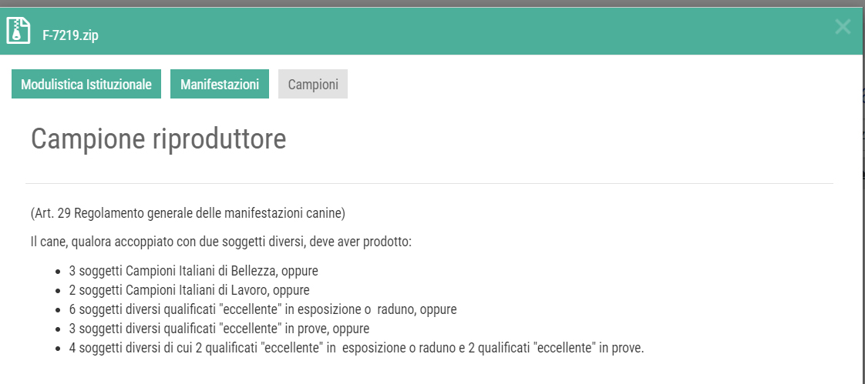This screenshot has height=384, width=865.
Task: Close the F-7219.zip dialog with X
Action: (x=843, y=26)
